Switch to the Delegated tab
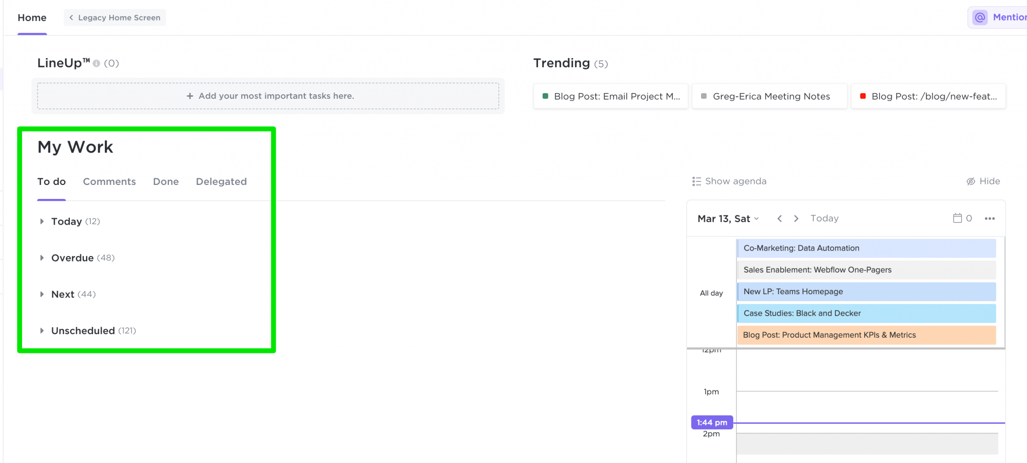1027x463 pixels. [221, 181]
